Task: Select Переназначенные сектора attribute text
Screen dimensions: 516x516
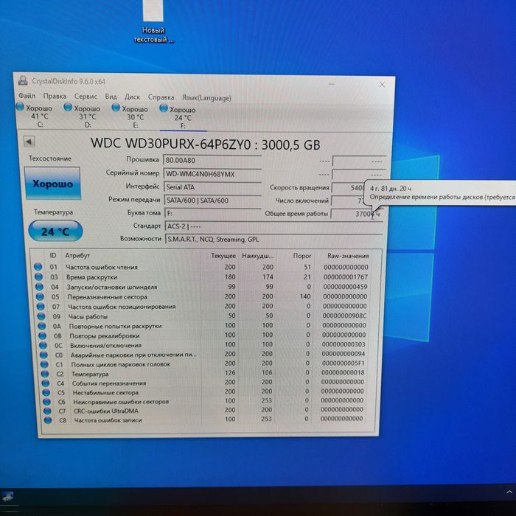Action: click(108, 297)
